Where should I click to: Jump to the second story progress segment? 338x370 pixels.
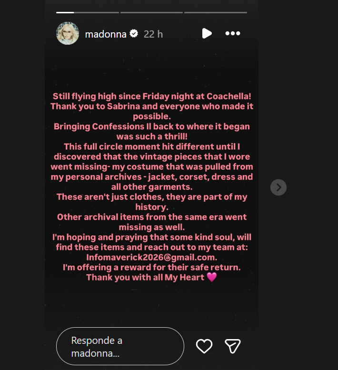point(151,12)
